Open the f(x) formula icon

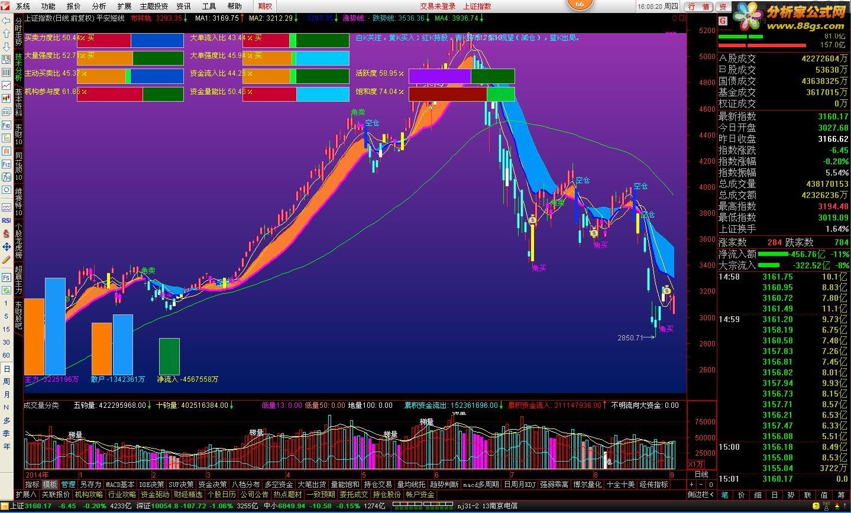pos(7,177)
